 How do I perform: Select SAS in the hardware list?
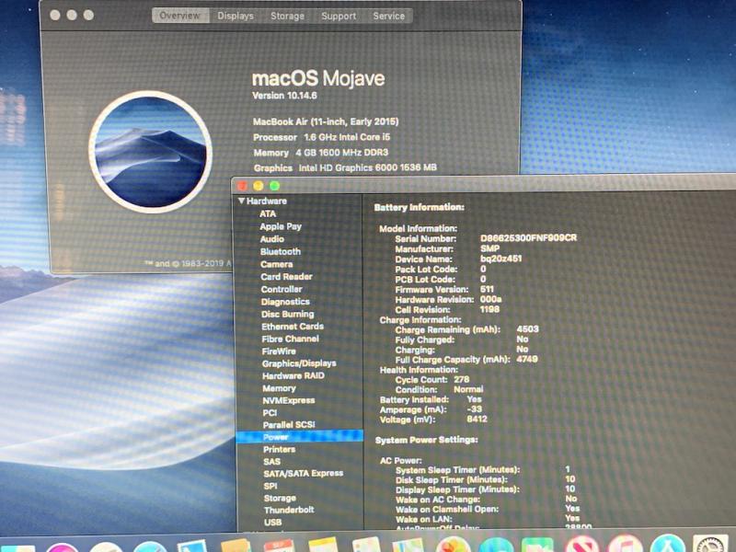click(271, 462)
